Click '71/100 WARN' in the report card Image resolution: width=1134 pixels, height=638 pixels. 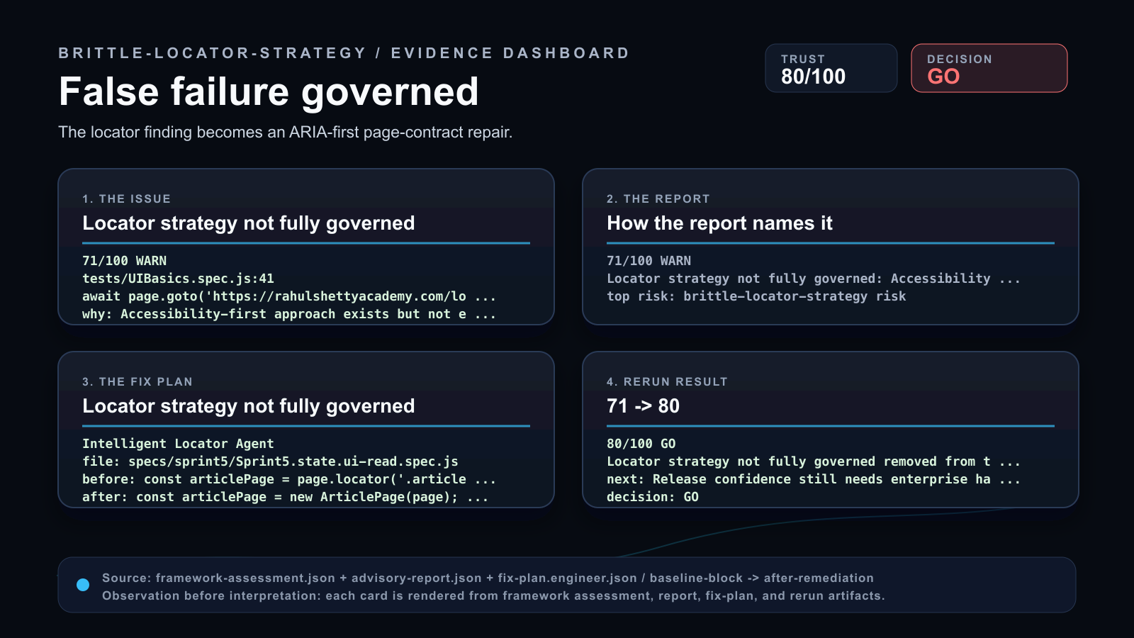649,261
